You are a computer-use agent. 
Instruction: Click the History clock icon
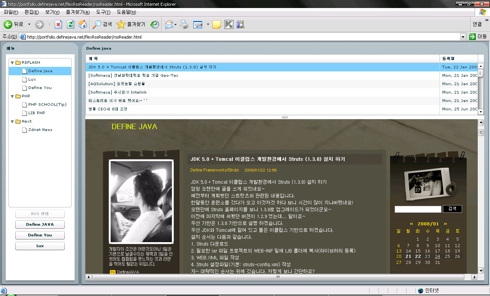pyautogui.click(x=155, y=24)
